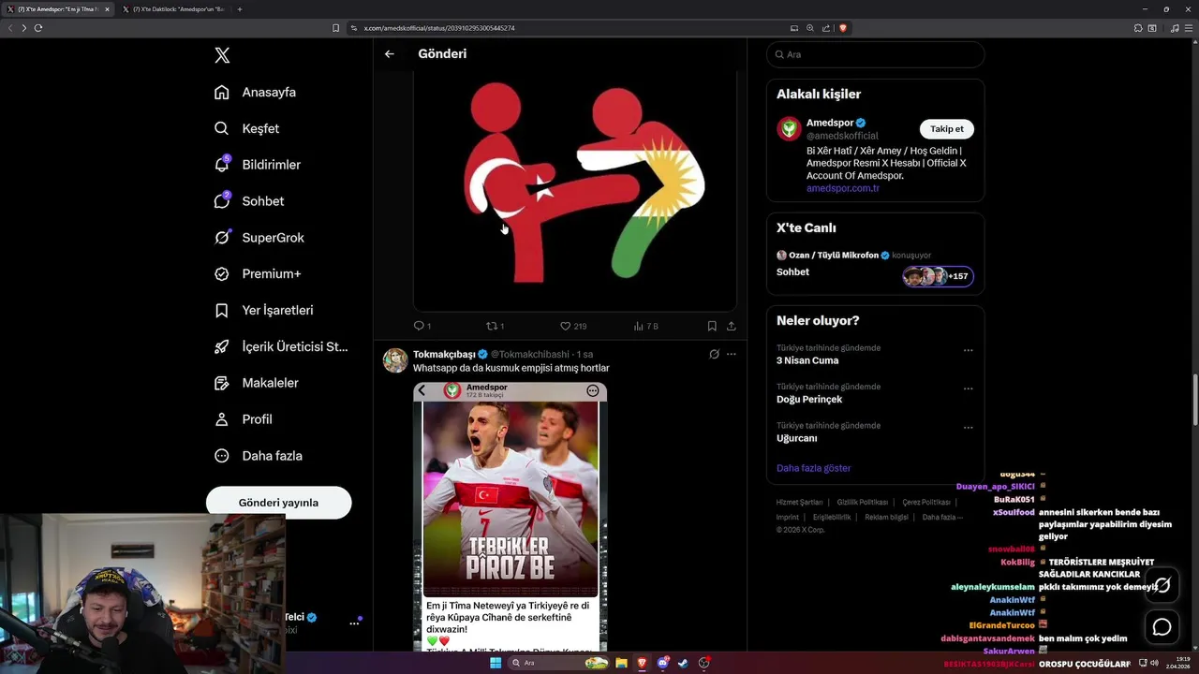Open the +157 listeners badge

click(938, 276)
